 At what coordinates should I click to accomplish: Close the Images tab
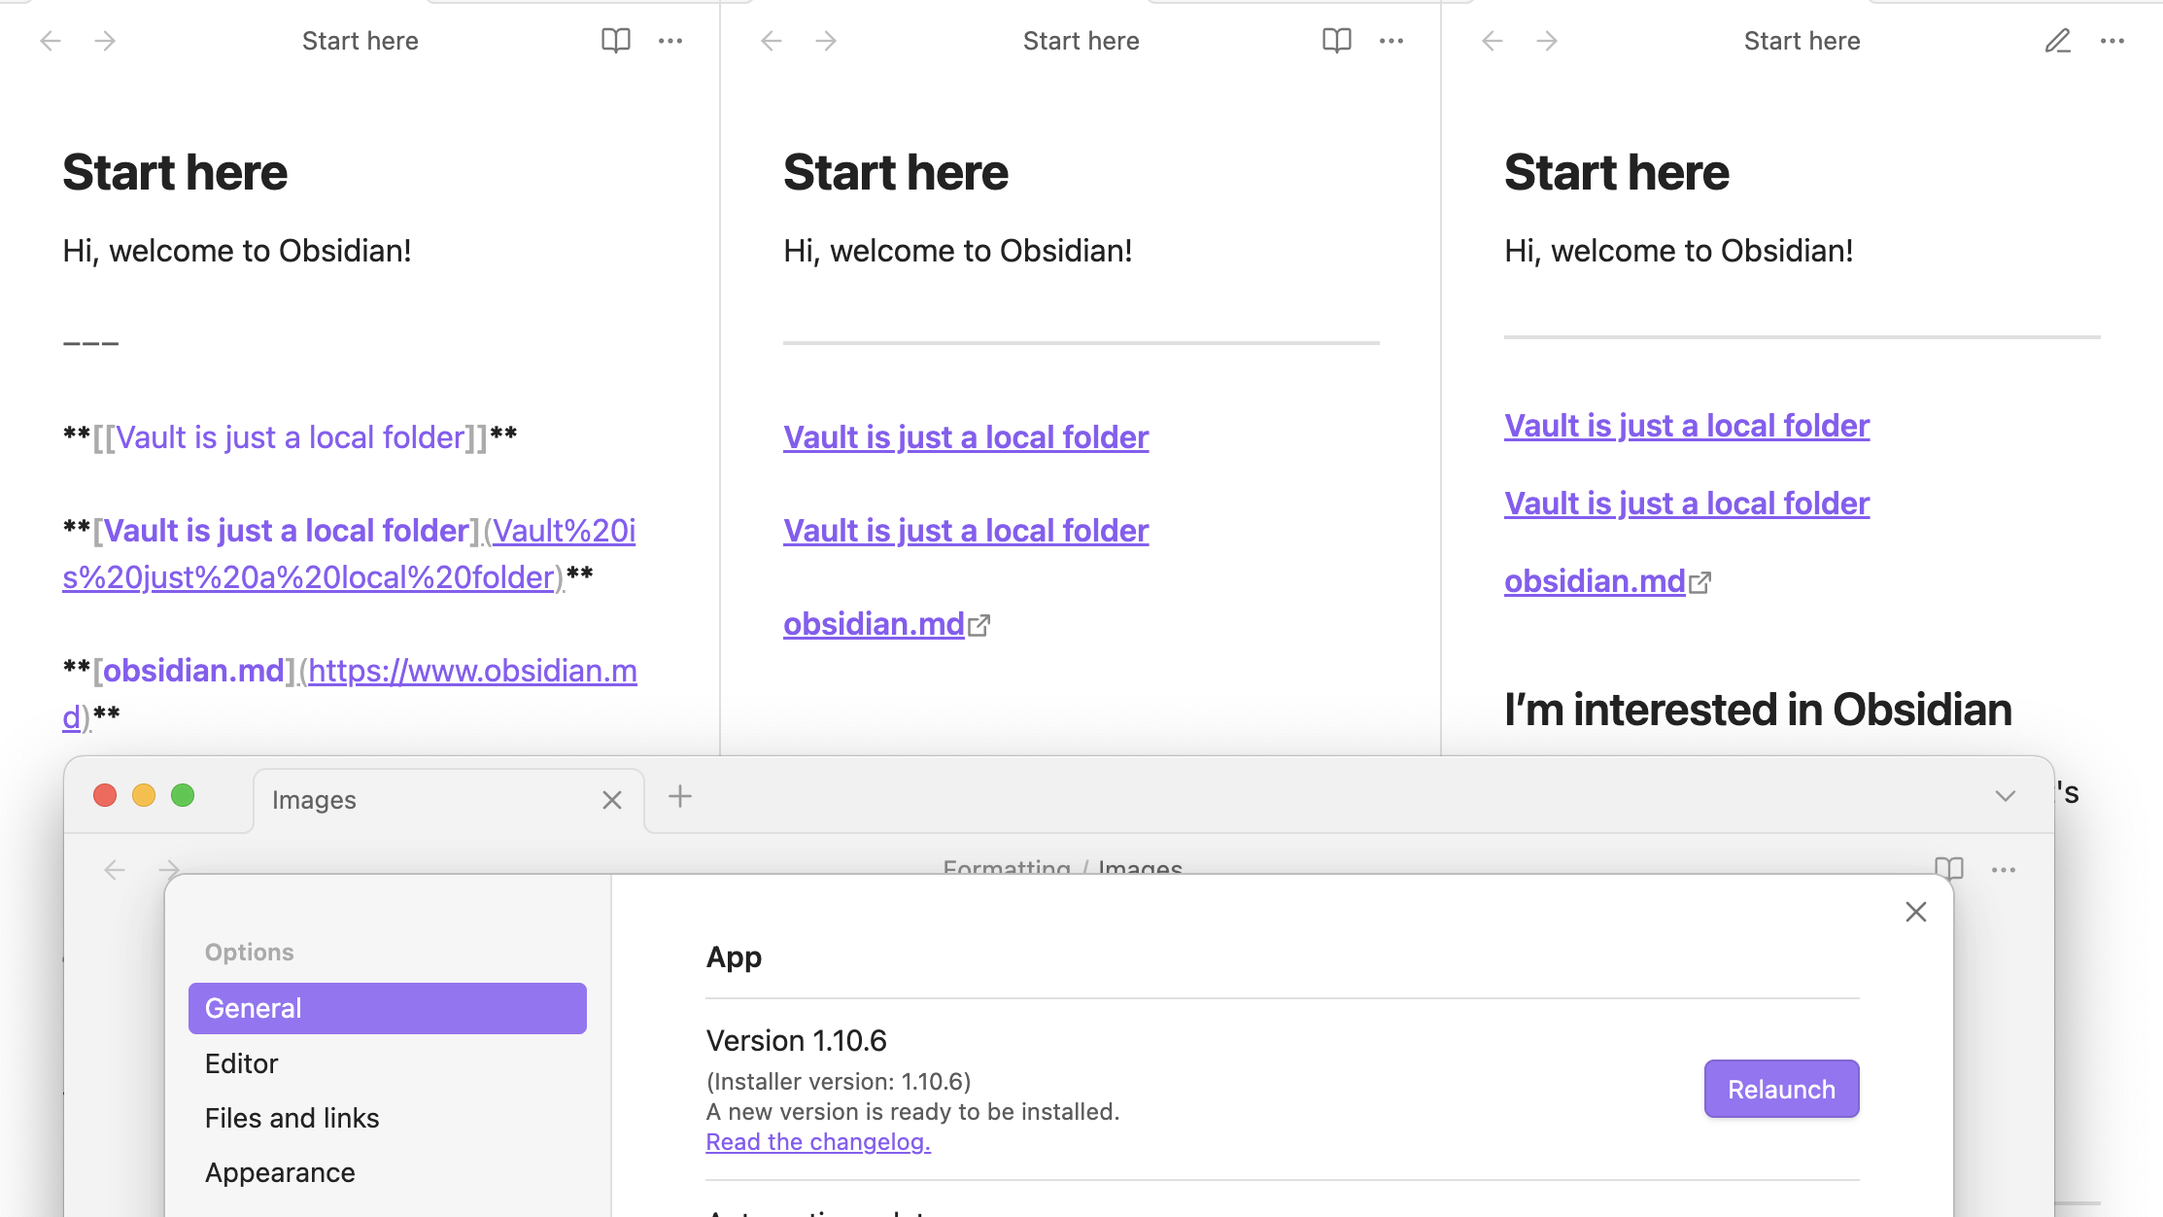coord(611,800)
